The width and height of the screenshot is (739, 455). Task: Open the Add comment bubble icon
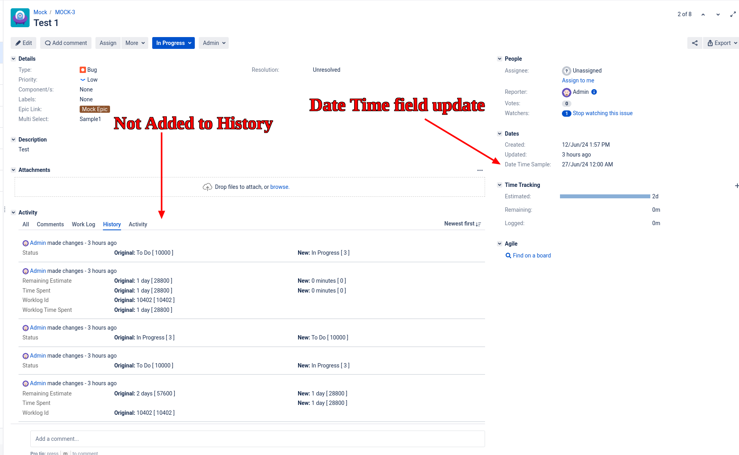pos(48,43)
